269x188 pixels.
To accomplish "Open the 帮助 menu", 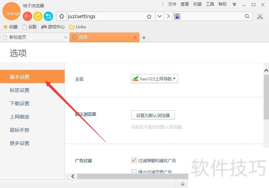I will (223, 4).
